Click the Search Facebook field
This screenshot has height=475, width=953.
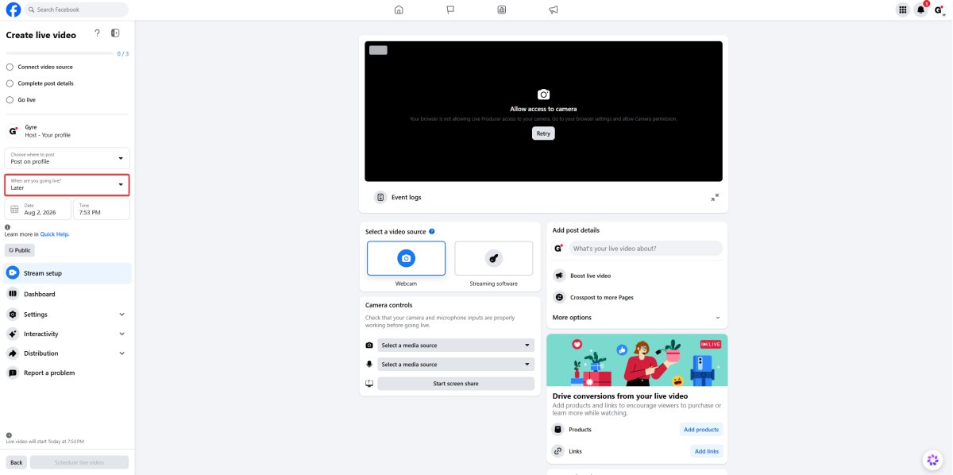[x=76, y=10]
